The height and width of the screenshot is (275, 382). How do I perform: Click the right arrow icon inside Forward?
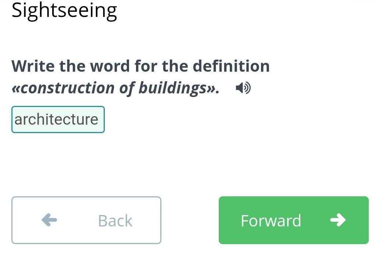[338, 220]
